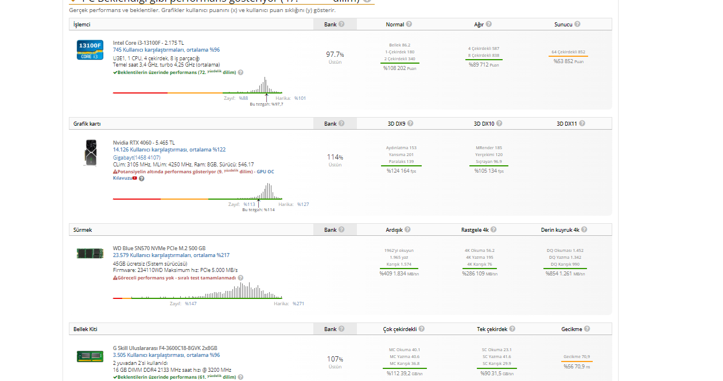Open help icon beside Derin kuyruk 4k
This screenshot has width=723, height=381.
[x=584, y=230]
